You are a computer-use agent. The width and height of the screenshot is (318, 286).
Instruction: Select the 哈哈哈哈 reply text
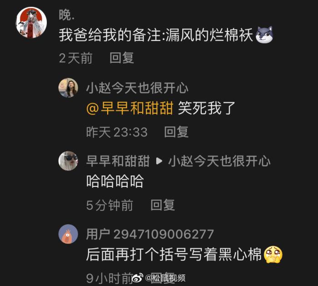(x=115, y=181)
